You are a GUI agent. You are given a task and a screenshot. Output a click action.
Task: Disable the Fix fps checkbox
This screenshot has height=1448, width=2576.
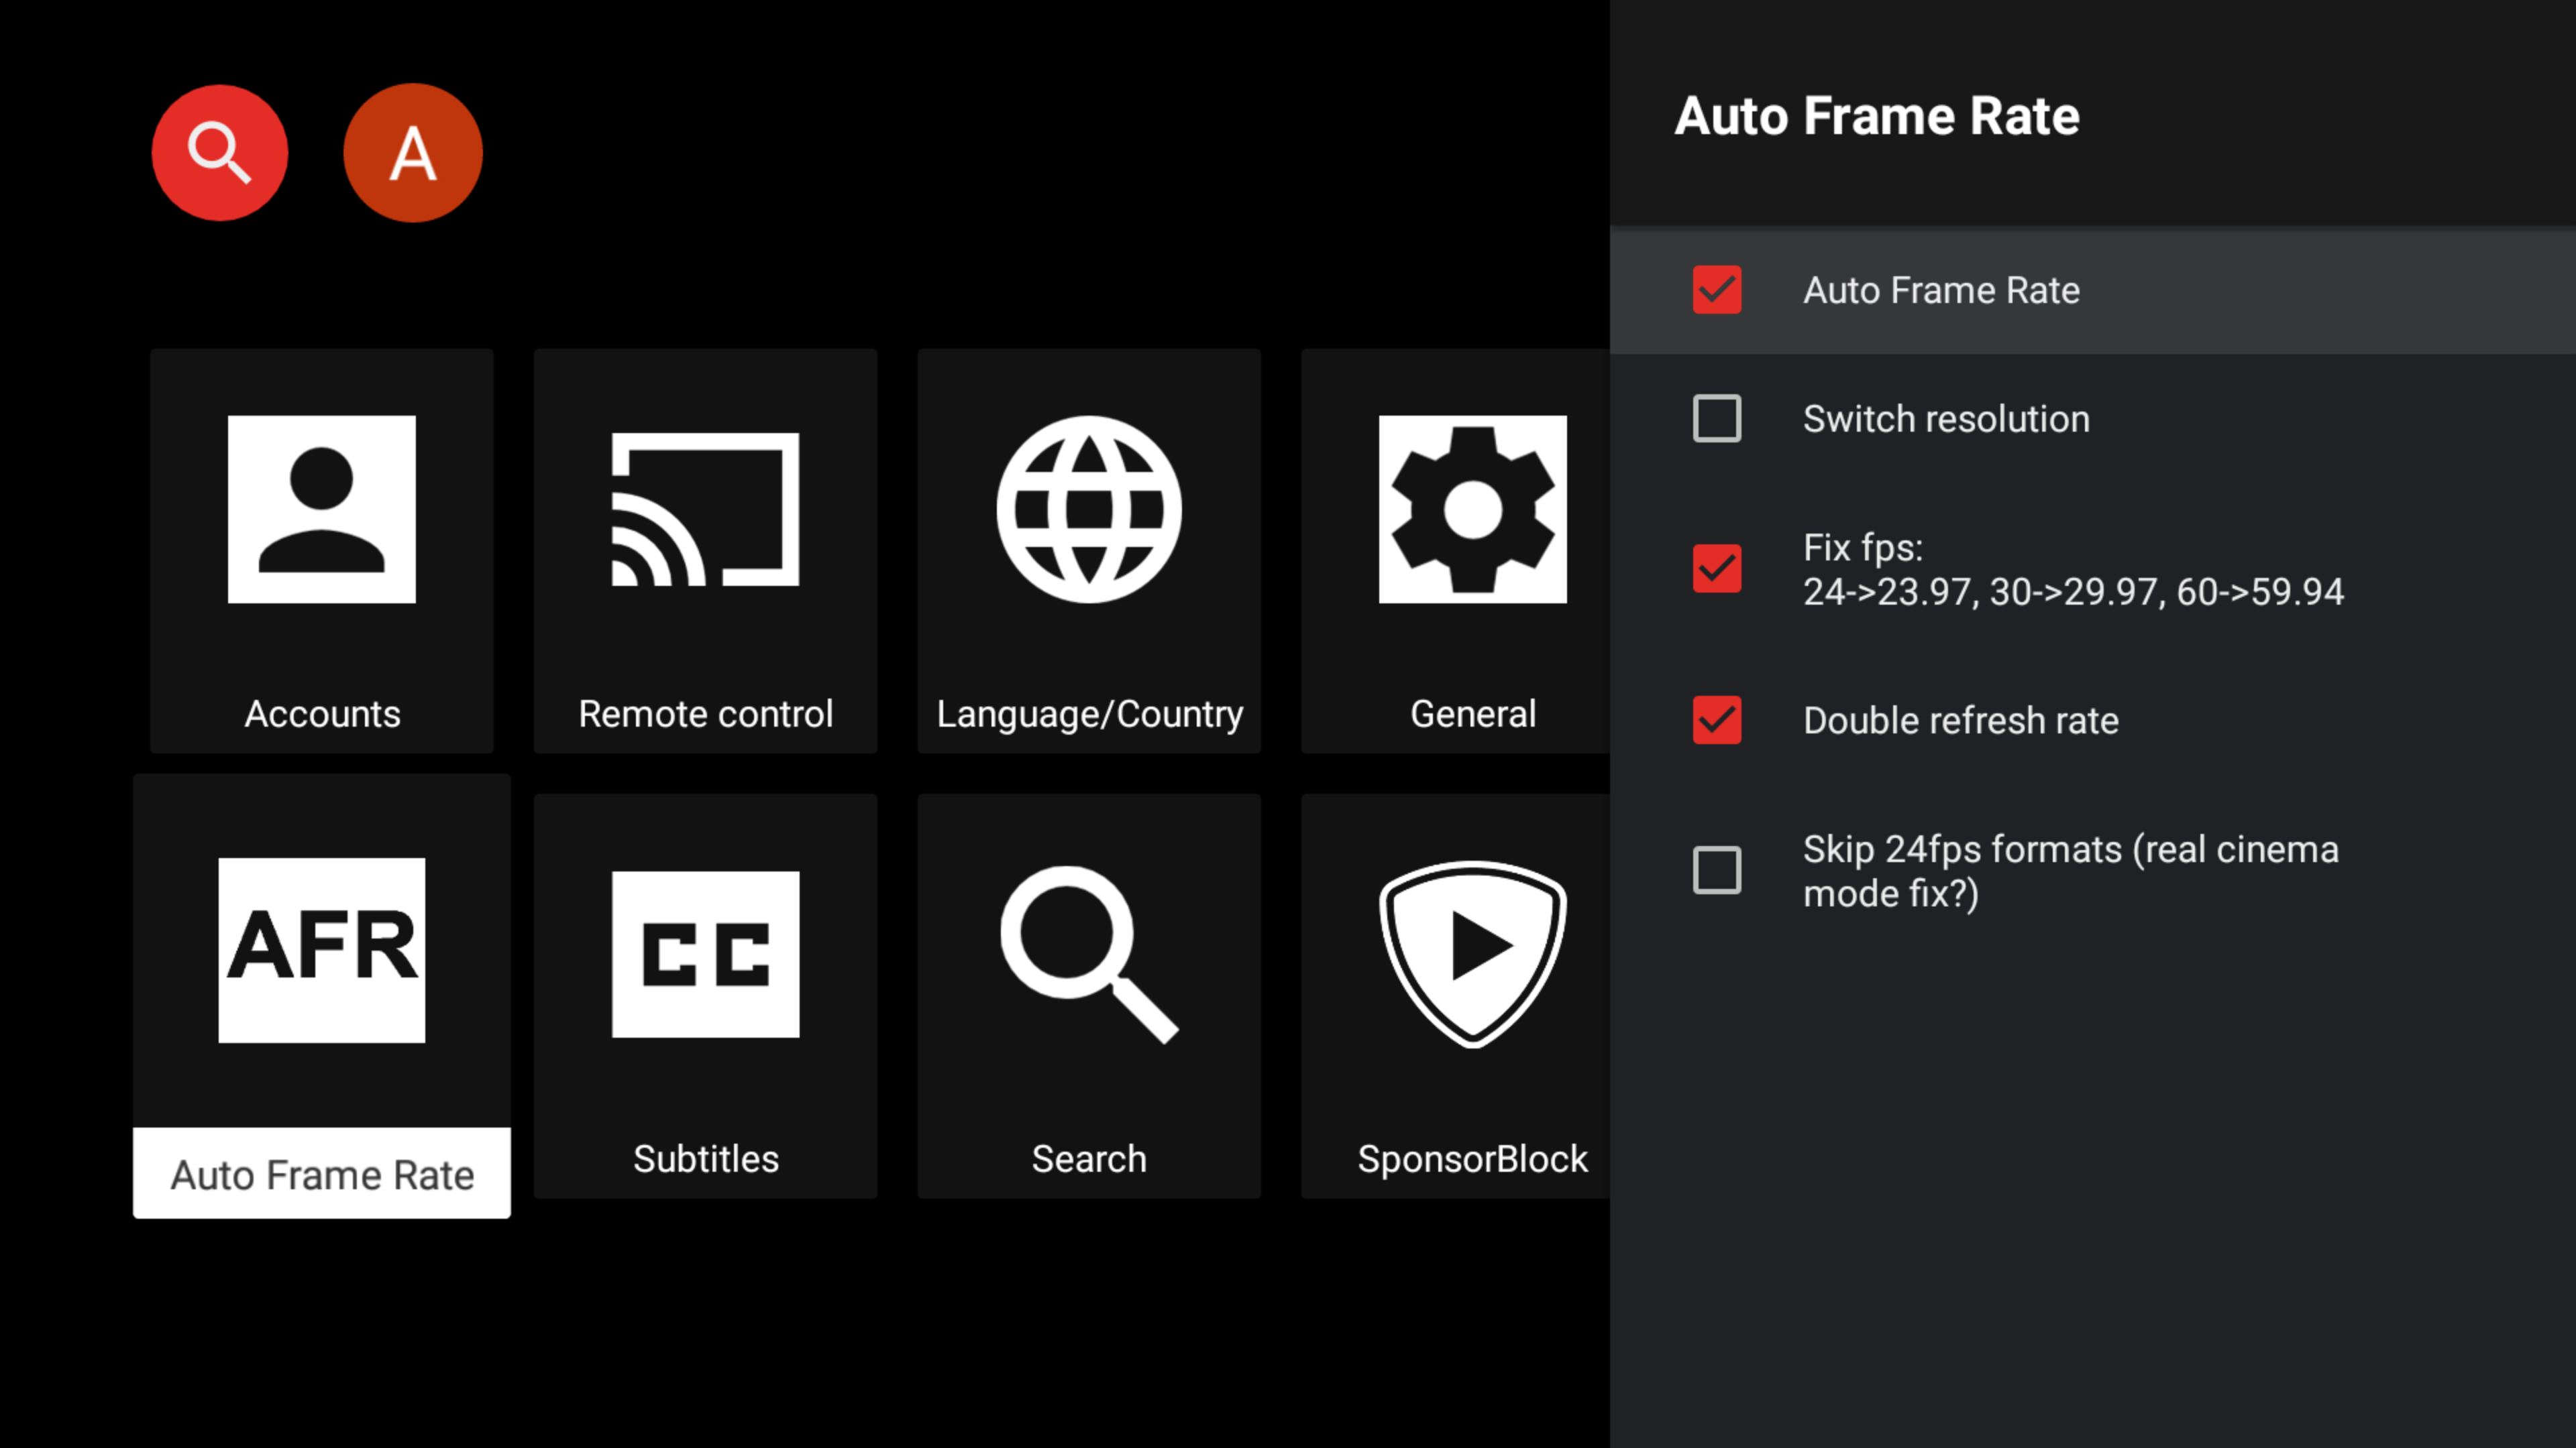(x=1717, y=568)
